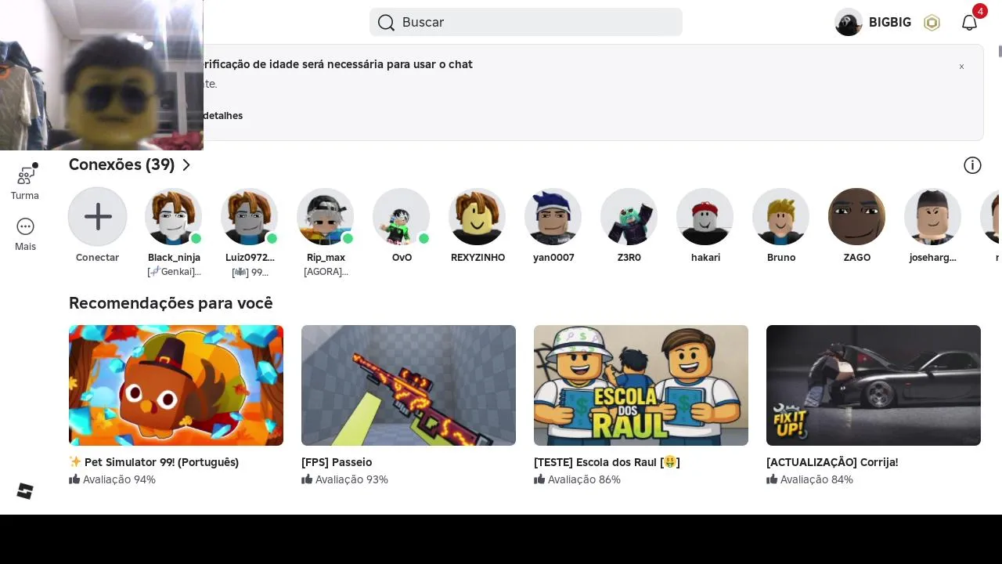This screenshot has width=1002, height=564.
Task: Open joseharg's avatar
Action: point(933,216)
